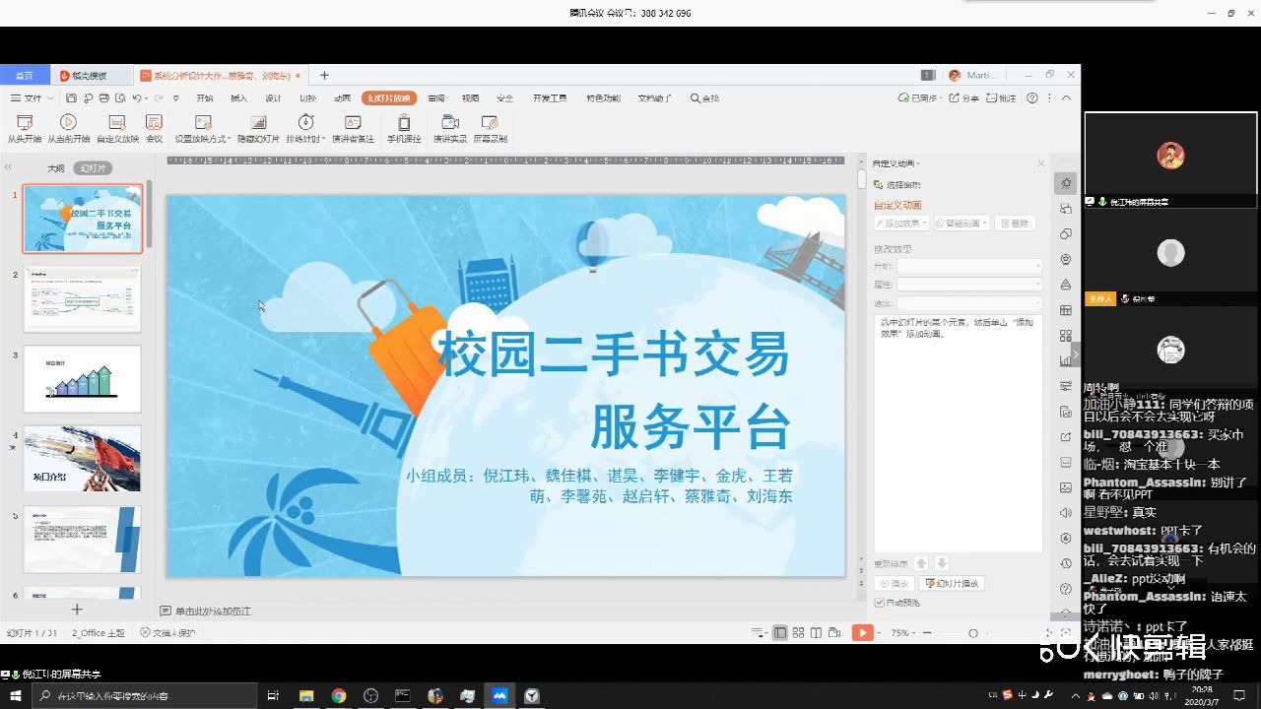
Task: Click phone remote control (手机遥控)
Action: (x=404, y=128)
